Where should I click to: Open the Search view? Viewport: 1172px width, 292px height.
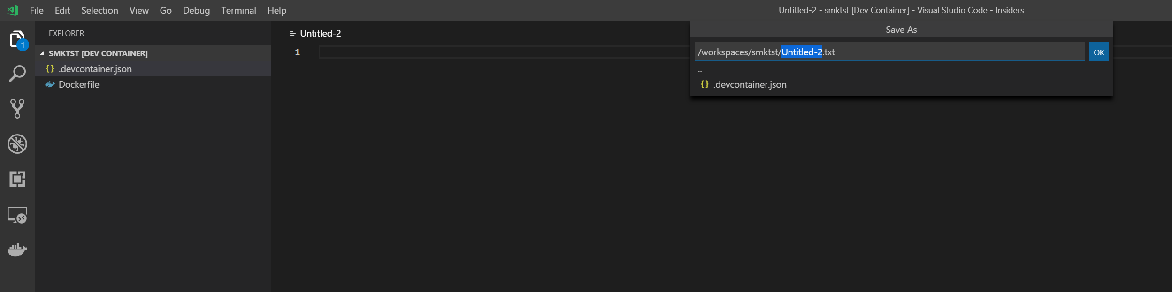click(17, 74)
